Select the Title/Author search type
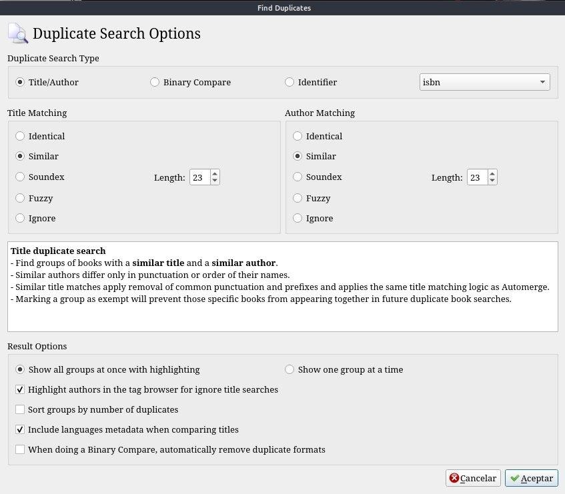 point(47,82)
